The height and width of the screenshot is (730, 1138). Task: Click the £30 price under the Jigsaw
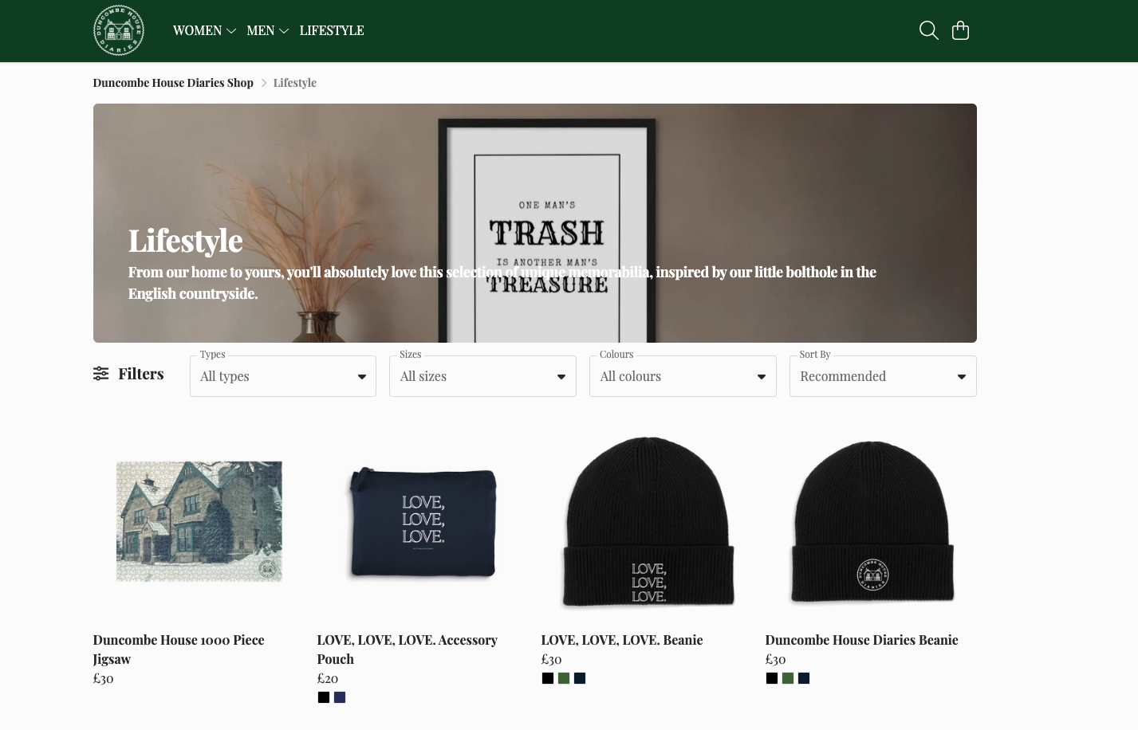[104, 678]
